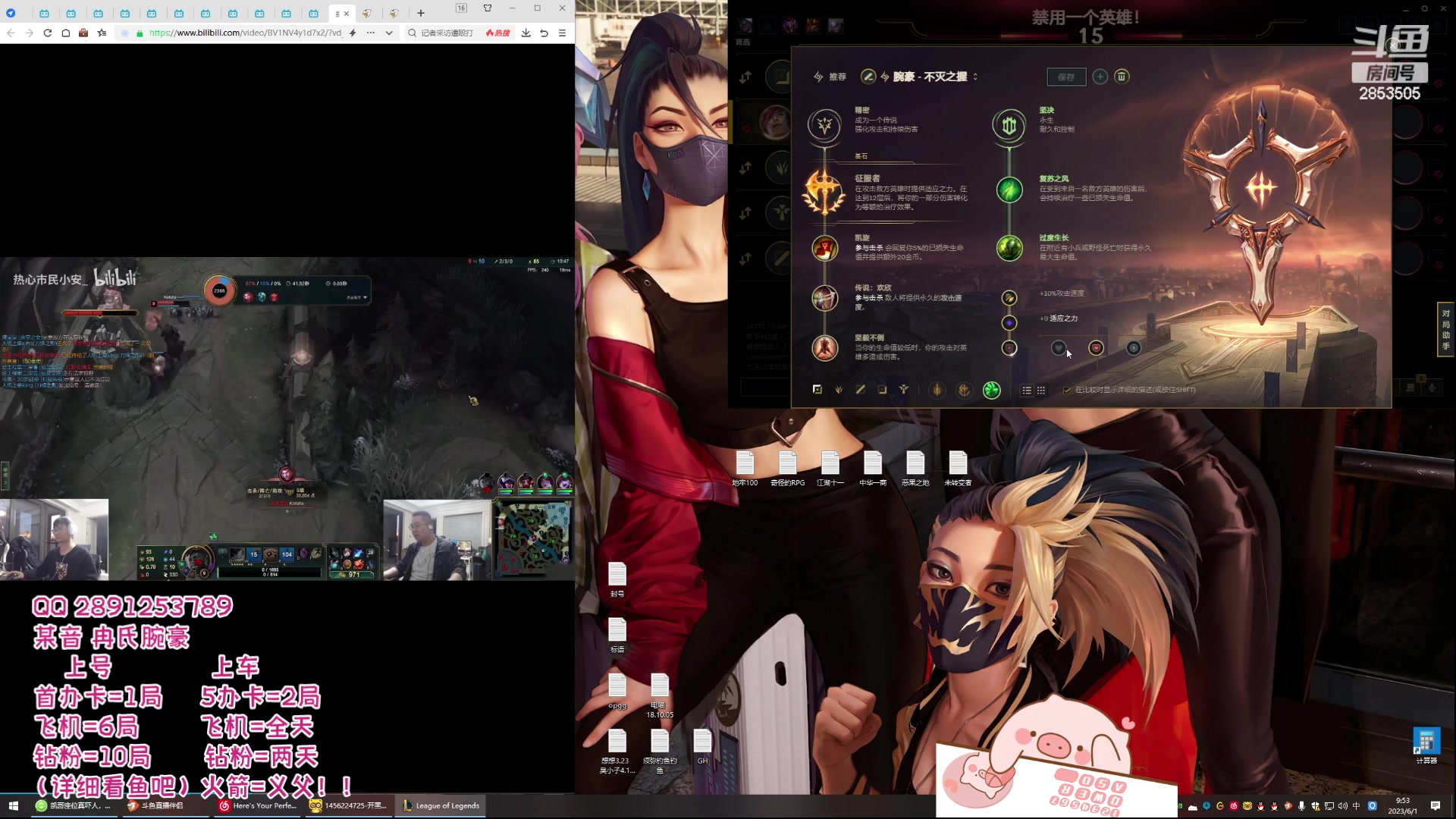Click the rename rune page pencil icon
The height and width of the screenshot is (819, 1456).
tap(868, 77)
